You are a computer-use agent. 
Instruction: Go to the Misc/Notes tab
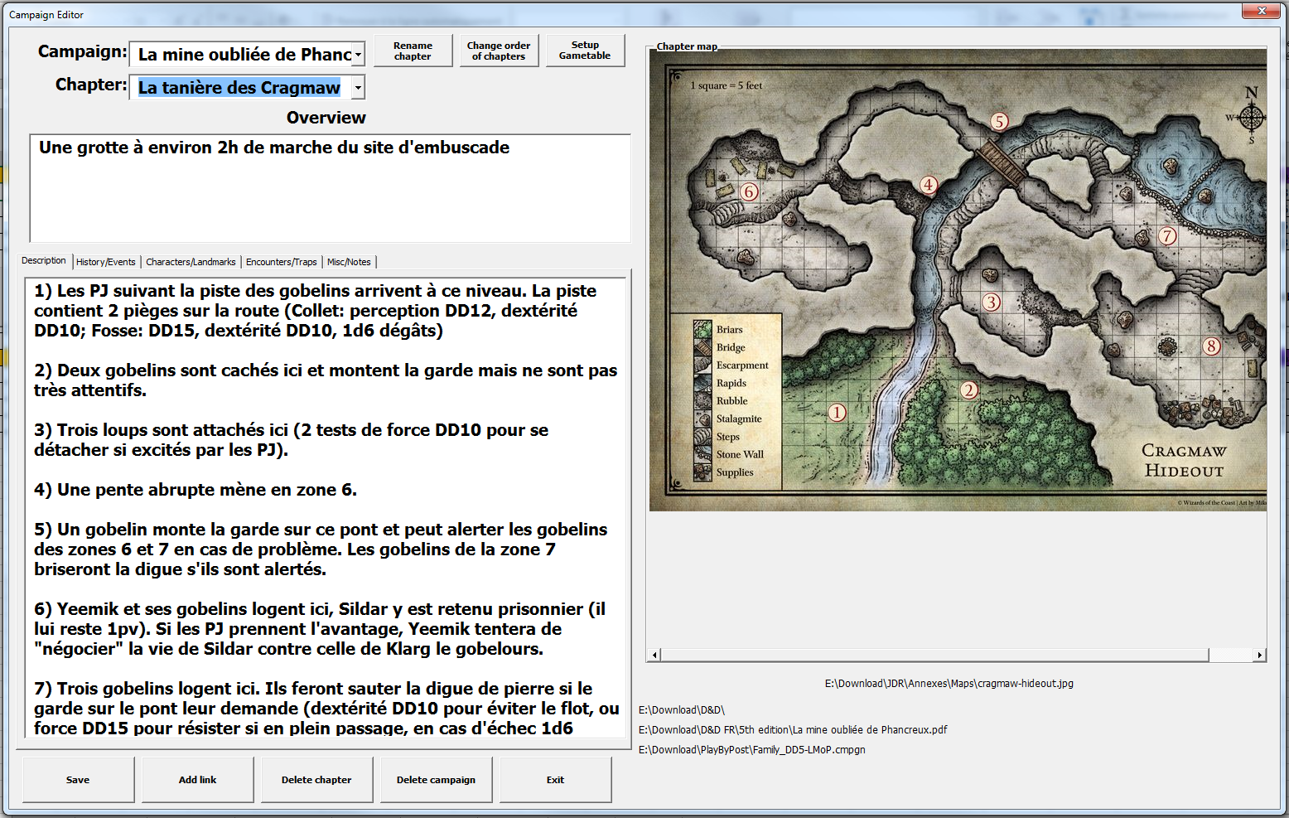(x=349, y=262)
